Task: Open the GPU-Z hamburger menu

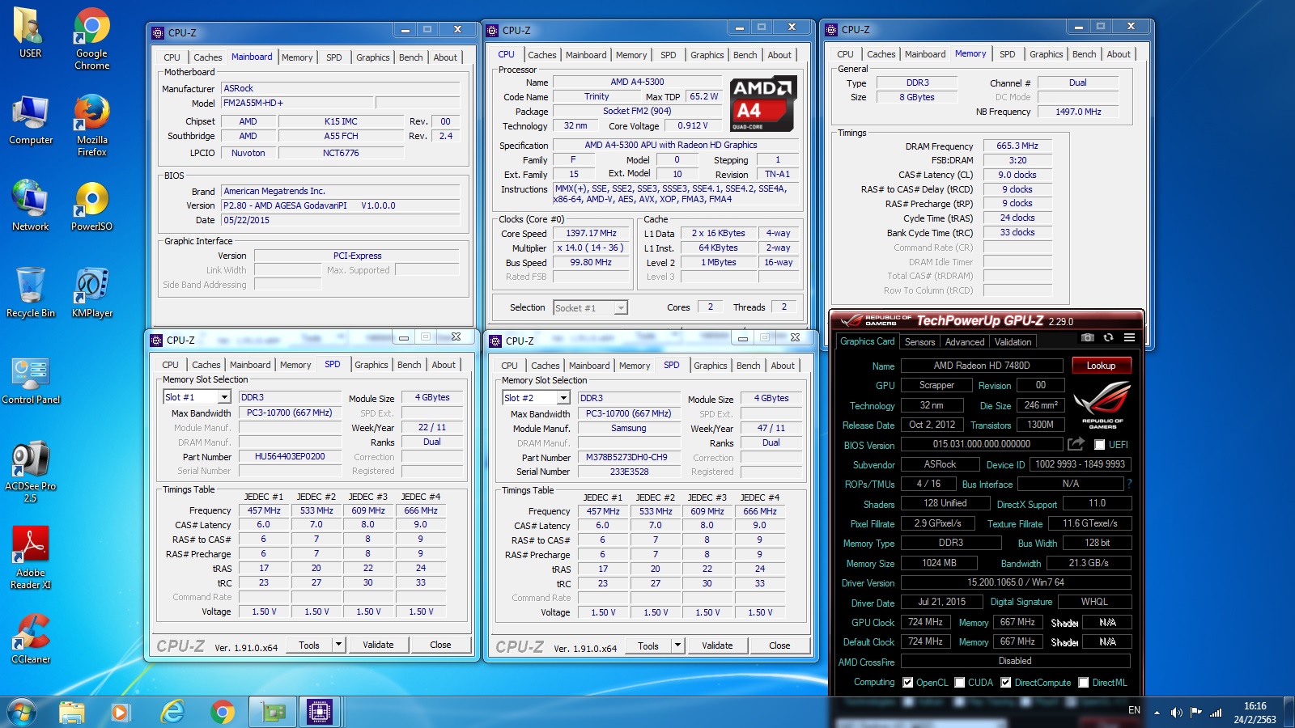Action: (1129, 337)
